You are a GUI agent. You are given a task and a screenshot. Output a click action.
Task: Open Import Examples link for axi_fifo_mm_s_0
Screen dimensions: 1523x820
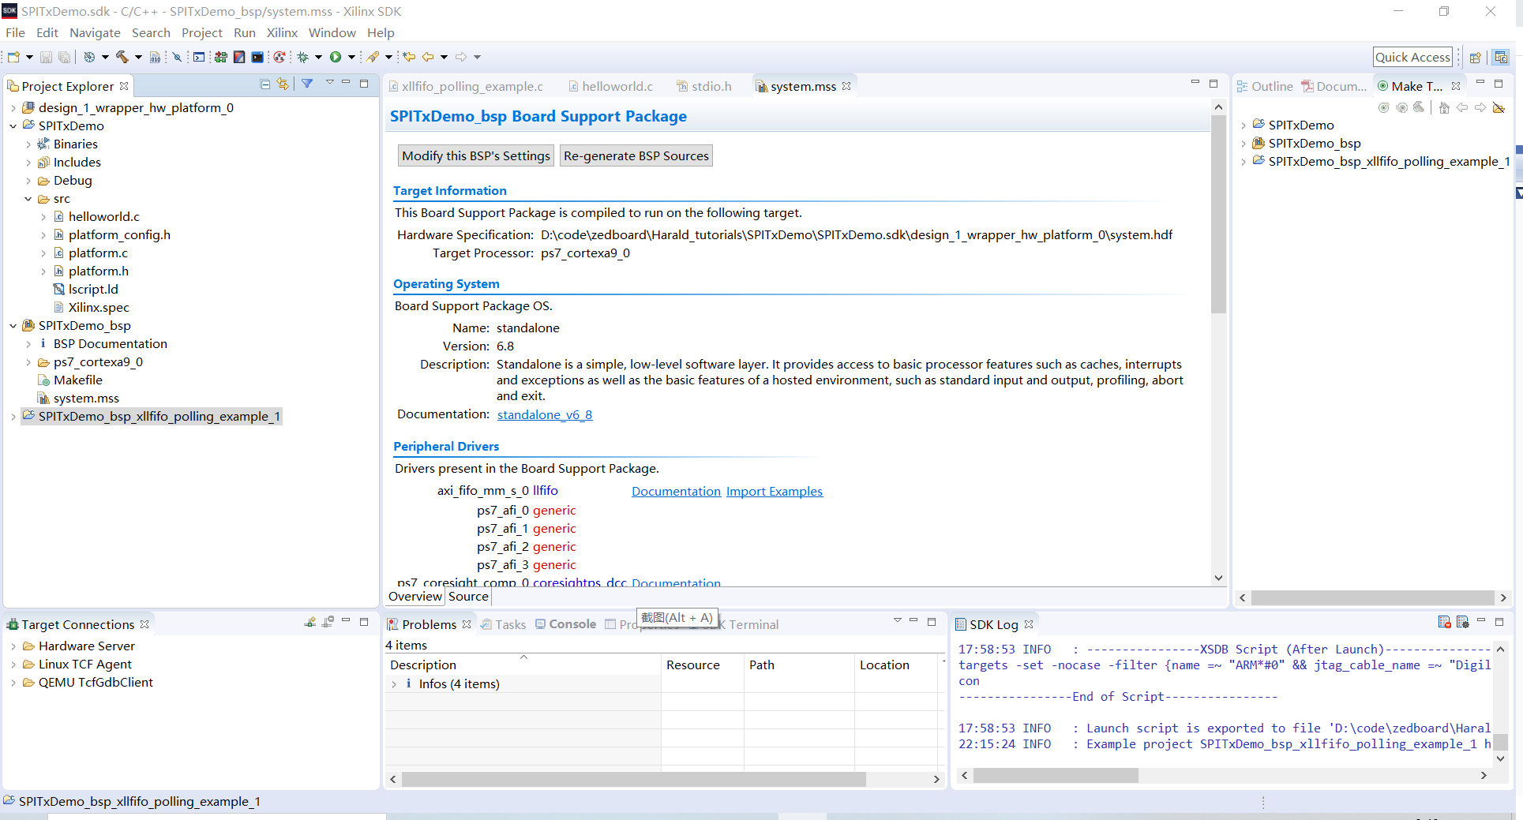[x=775, y=492]
